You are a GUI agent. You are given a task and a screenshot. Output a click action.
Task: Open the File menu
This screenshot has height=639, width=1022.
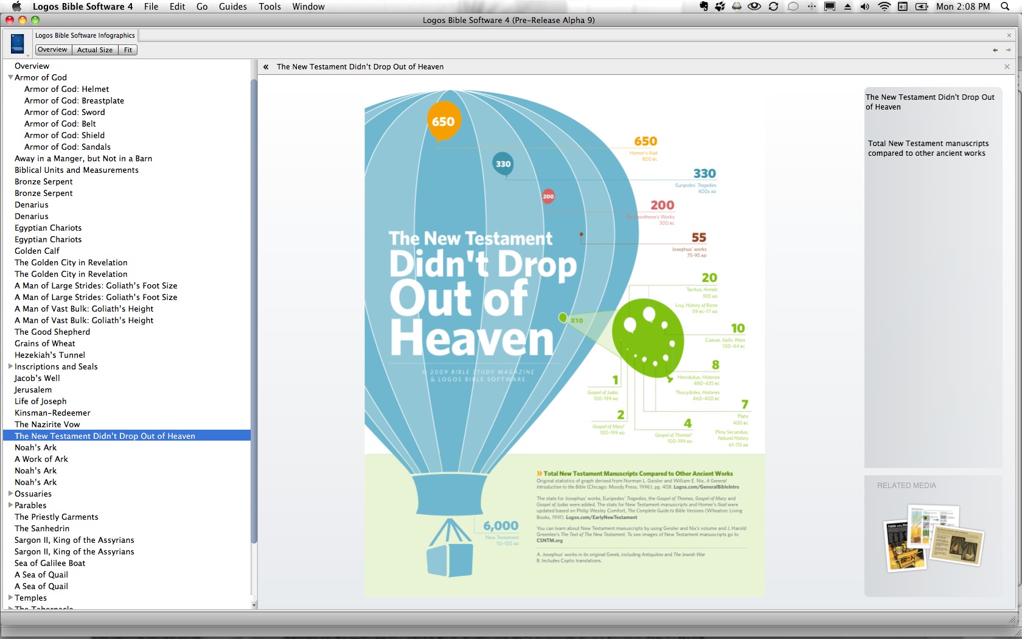pos(151,7)
